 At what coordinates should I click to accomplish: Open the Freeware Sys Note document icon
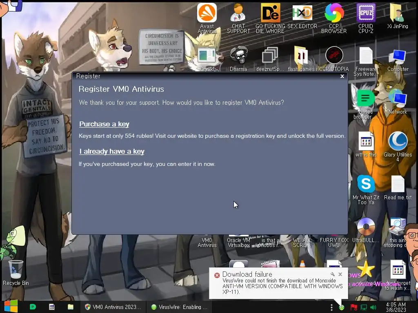[x=366, y=62]
